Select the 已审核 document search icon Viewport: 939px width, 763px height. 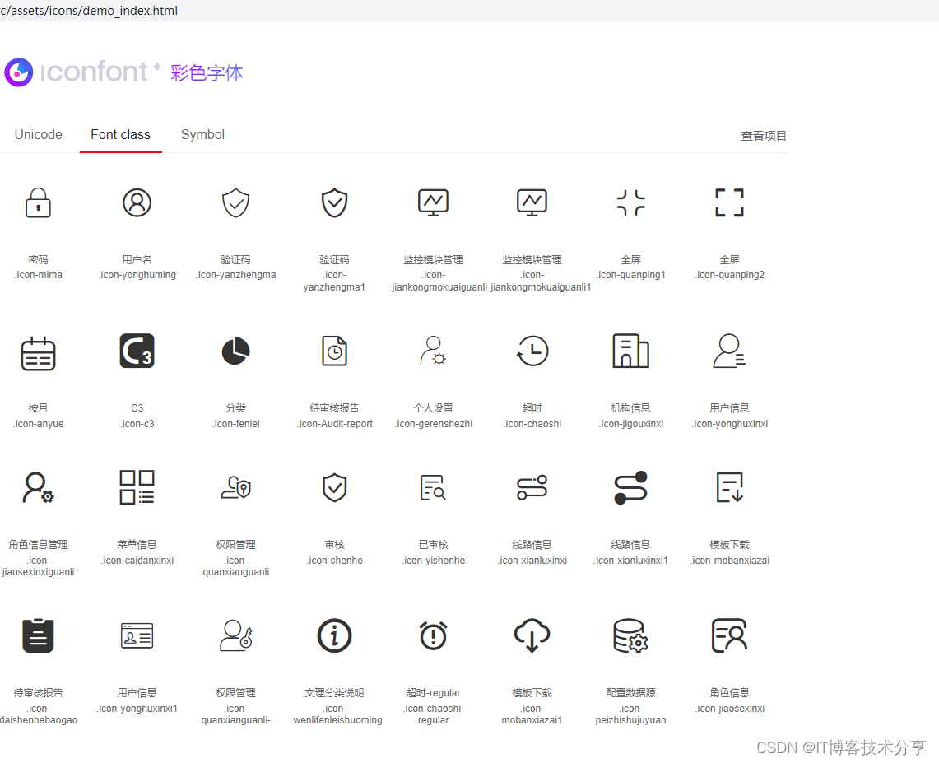point(433,487)
